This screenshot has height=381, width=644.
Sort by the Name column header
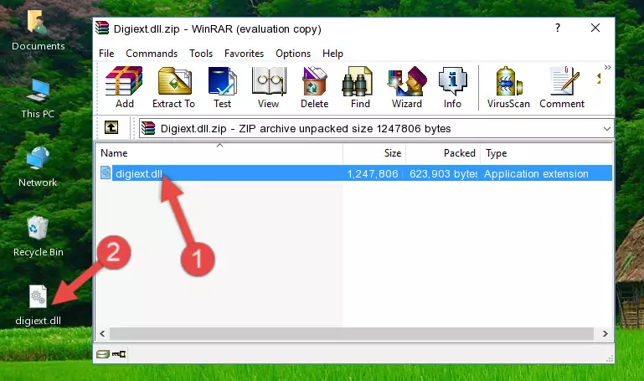click(219, 153)
